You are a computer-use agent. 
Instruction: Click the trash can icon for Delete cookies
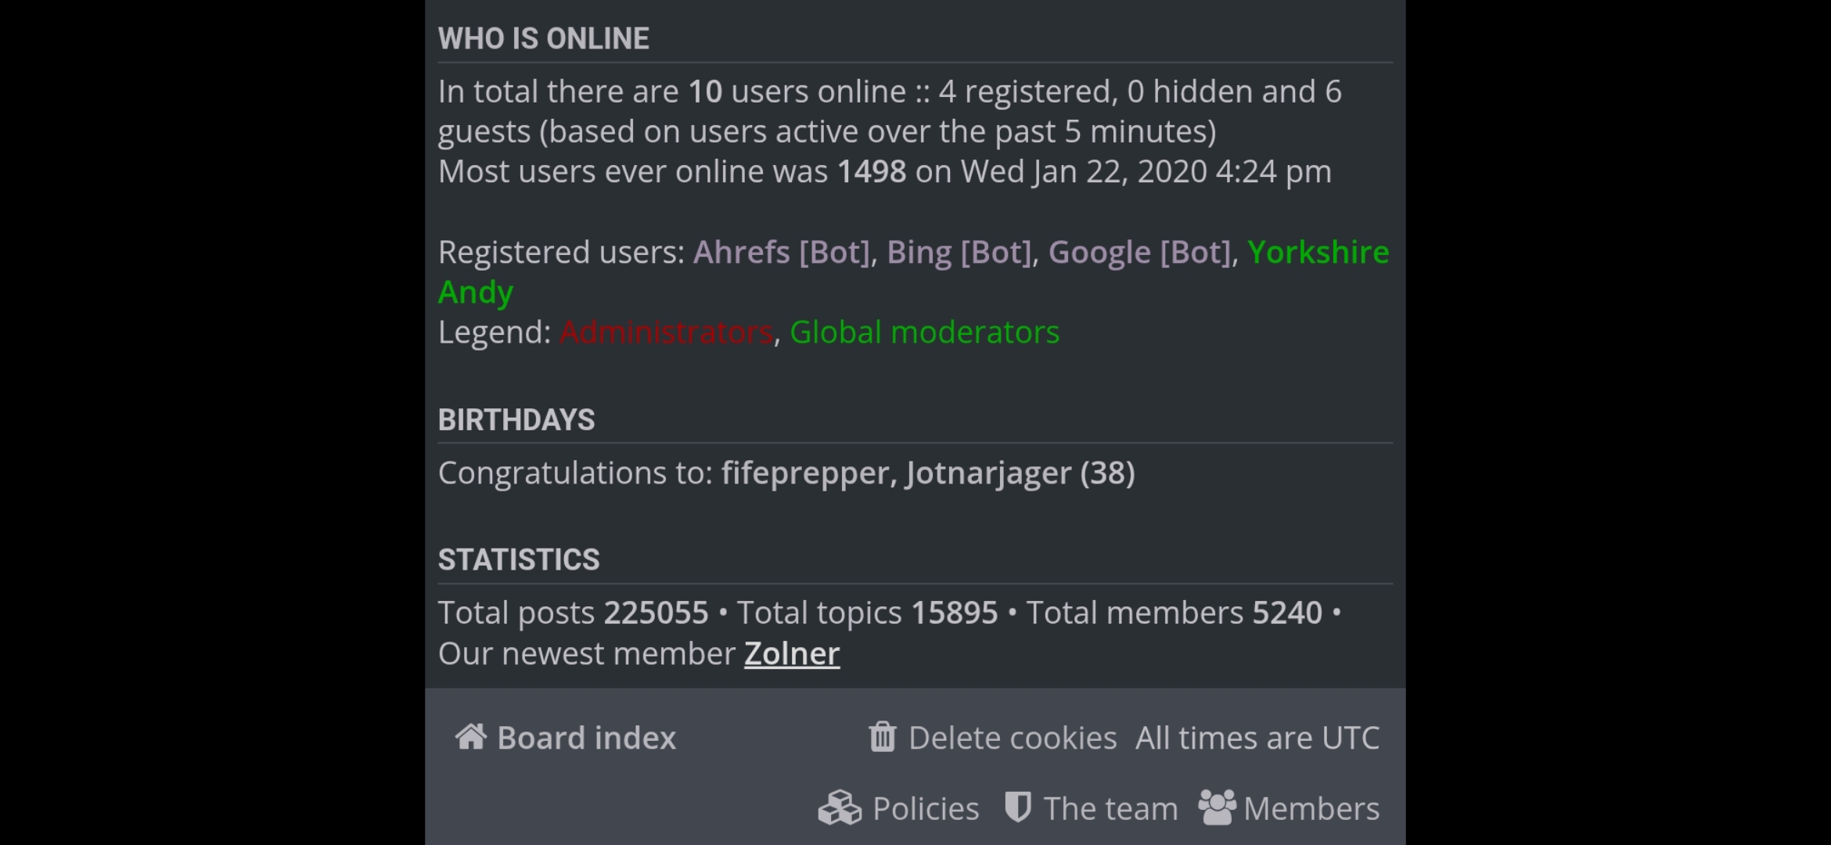tap(882, 737)
